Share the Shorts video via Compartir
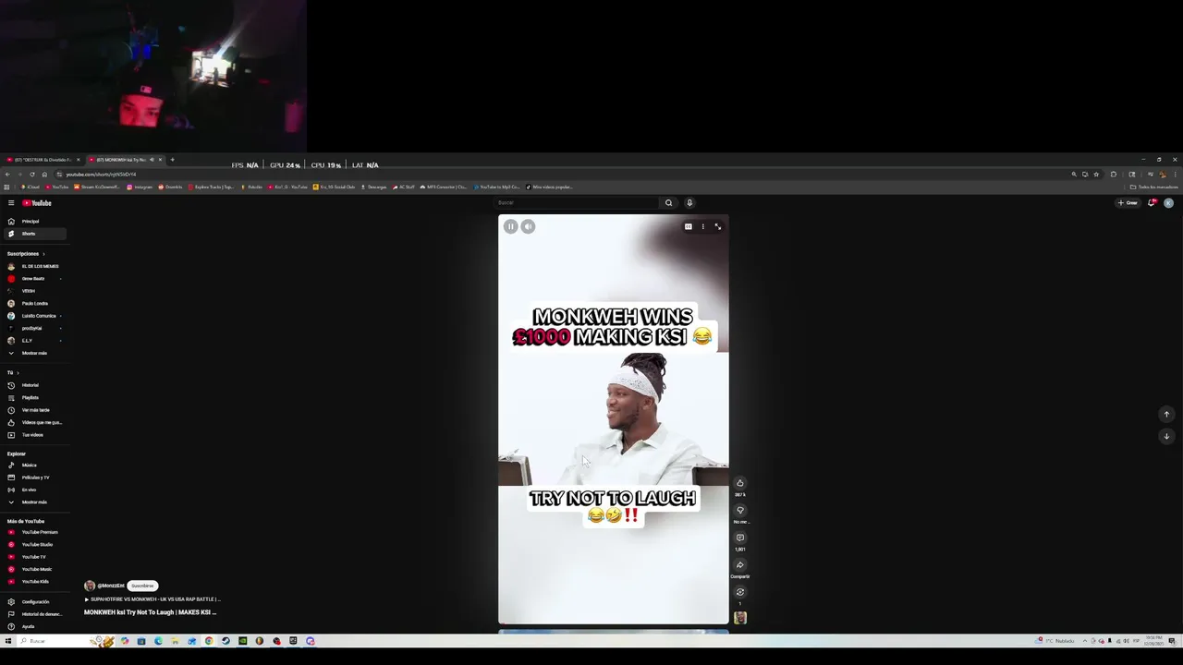Viewport: 1183px width, 665px height. tap(739, 565)
